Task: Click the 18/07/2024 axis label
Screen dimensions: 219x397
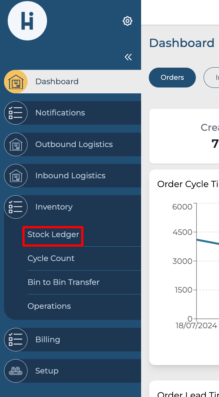Action: 197,325
